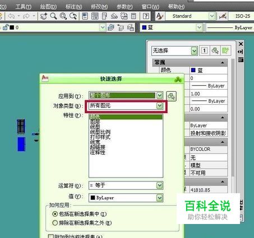Open the 蓝 color control dropdown

click(x=199, y=27)
